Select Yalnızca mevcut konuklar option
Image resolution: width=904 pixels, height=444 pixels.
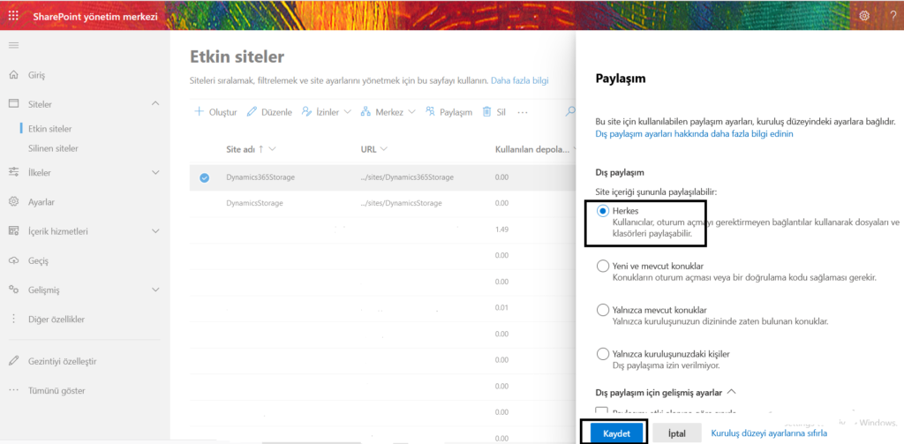tap(602, 310)
